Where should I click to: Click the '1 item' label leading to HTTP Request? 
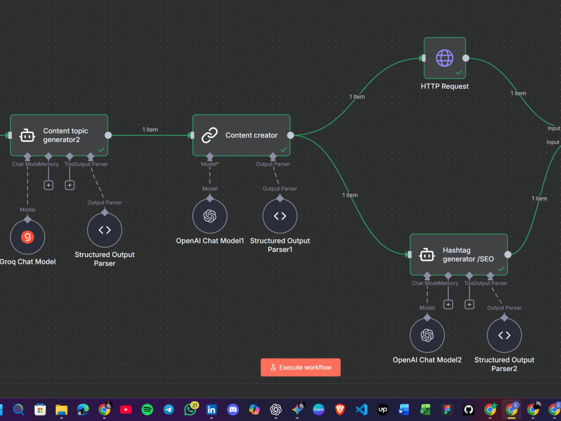[x=357, y=97]
